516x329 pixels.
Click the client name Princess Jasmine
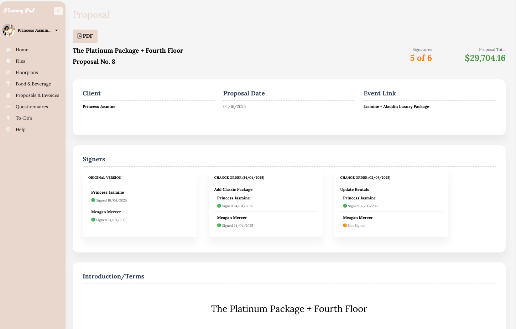pos(99,106)
